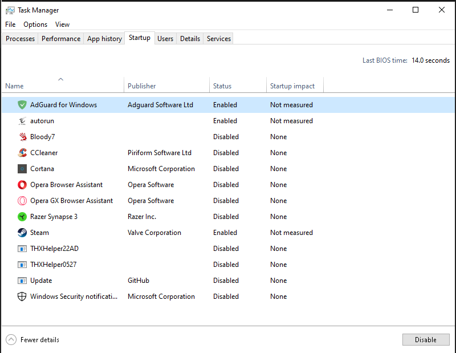Collapse view with Fewer details arrow
The height and width of the screenshot is (353, 456).
point(11,340)
